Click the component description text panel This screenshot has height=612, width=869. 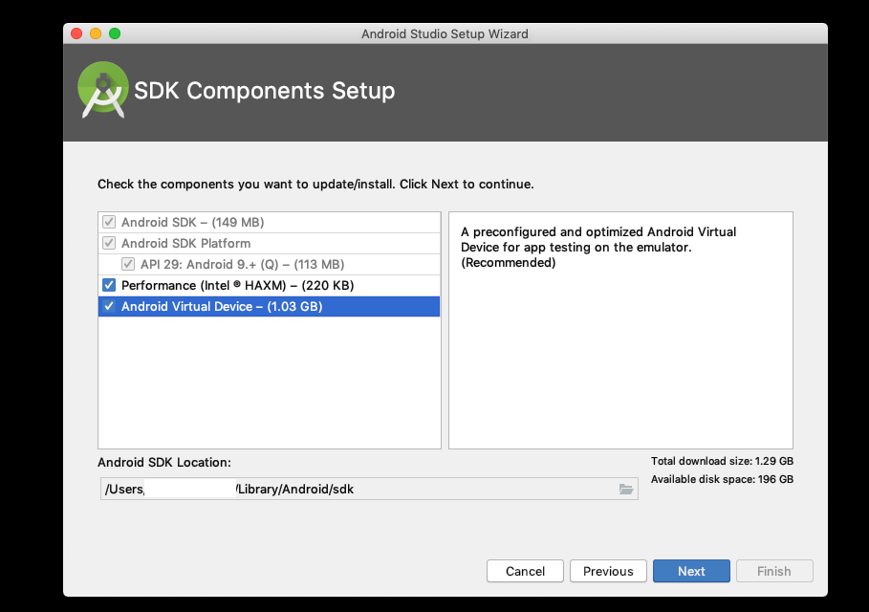(620, 331)
